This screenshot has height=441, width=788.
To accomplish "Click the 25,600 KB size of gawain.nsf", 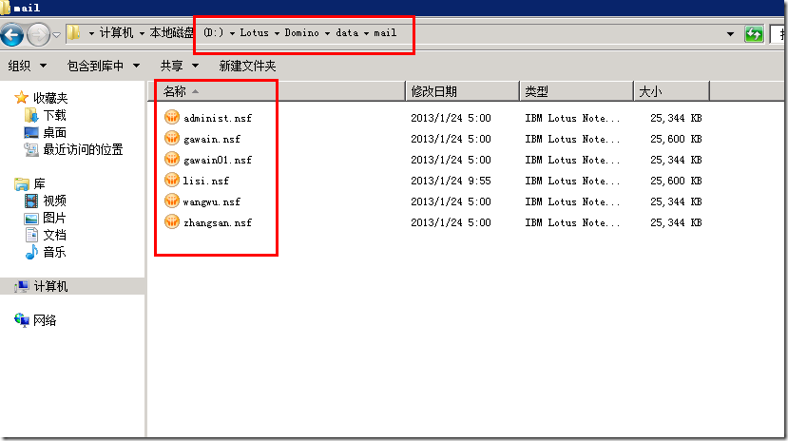I will (x=676, y=139).
